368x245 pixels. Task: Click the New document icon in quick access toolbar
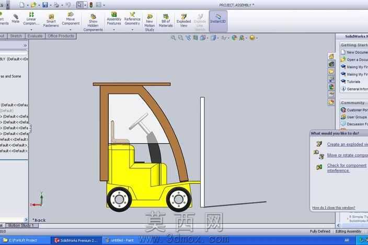[x=22, y=5]
